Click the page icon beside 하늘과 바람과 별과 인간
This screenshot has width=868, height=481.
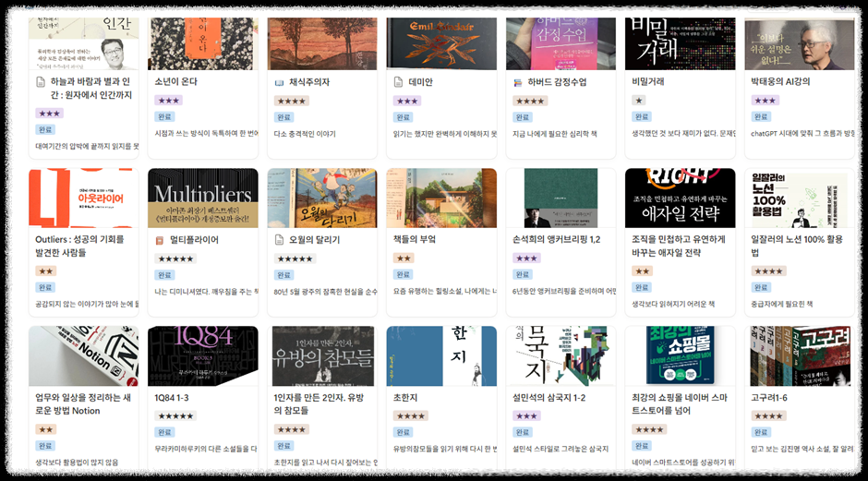coord(41,82)
